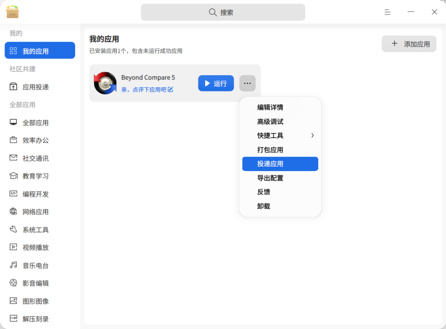This screenshot has width=446, height=329.
Task: Open the app's more options (...) menu
Action: [x=247, y=83]
